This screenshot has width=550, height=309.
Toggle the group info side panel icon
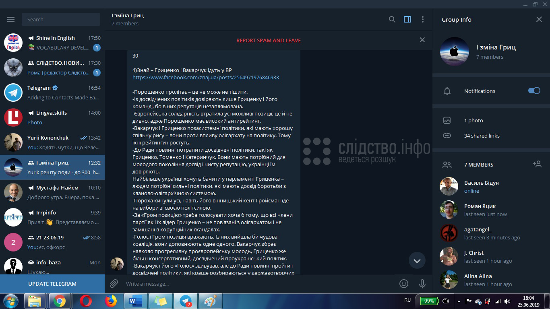pos(407,19)
